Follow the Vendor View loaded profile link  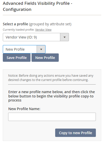(x=43, y=30)
